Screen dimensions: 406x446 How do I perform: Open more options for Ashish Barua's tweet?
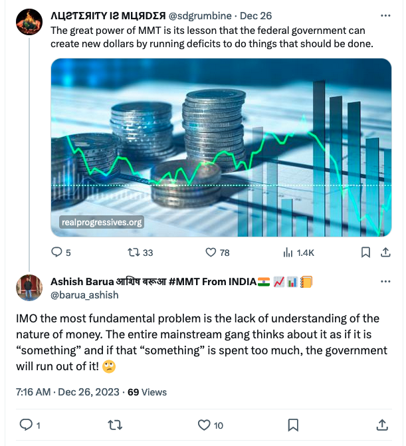tap(385, 282)
